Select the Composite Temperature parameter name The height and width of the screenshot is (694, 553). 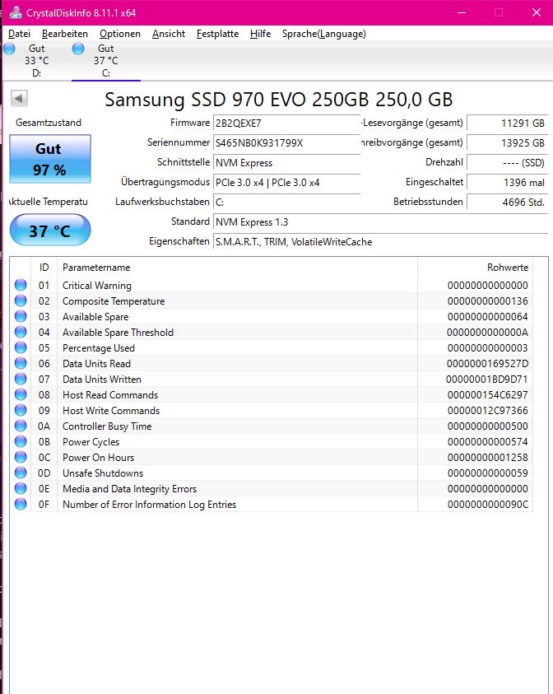(x=114, y=301)
